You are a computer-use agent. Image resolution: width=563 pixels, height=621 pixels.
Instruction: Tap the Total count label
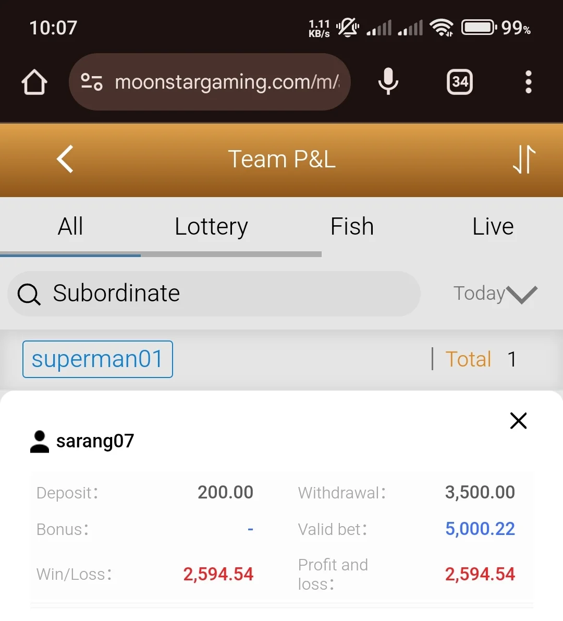pos(468,359)
